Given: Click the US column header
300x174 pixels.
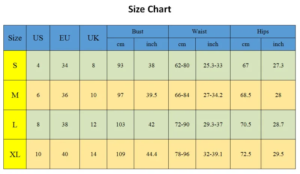Looking at the screenshot, I should click(38, 38).
